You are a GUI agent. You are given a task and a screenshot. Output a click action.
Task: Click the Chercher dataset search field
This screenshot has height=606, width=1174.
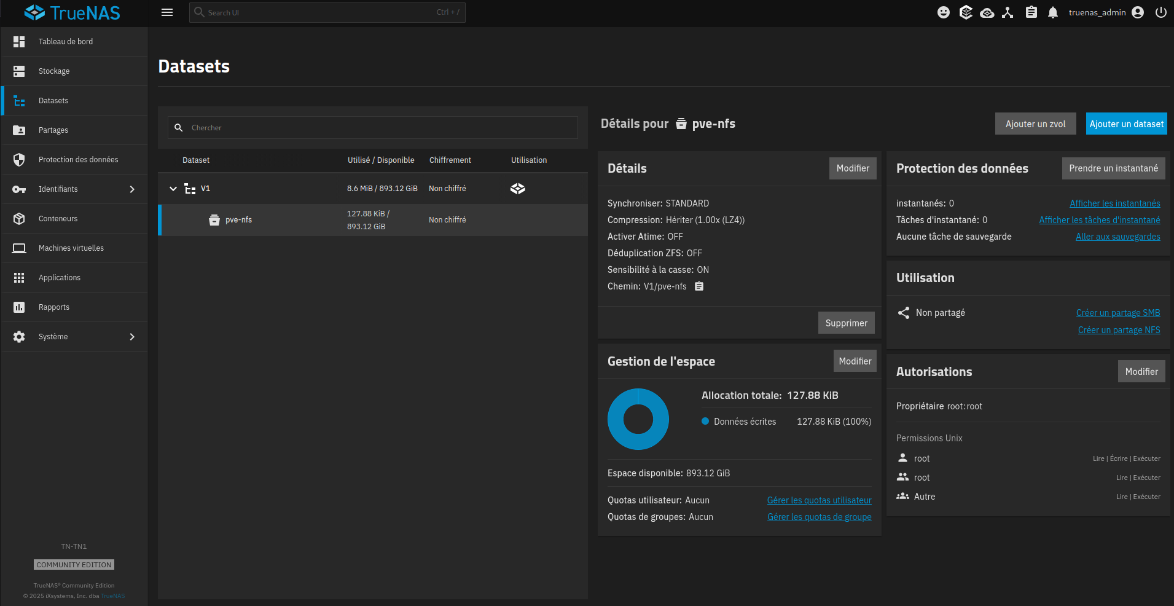click(x=381, y=128)
